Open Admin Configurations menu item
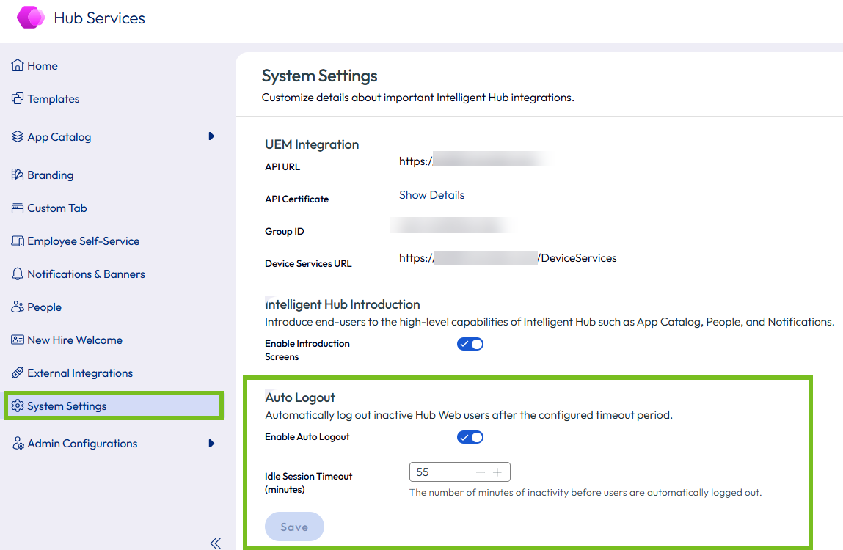 click(x=82, y=444)
